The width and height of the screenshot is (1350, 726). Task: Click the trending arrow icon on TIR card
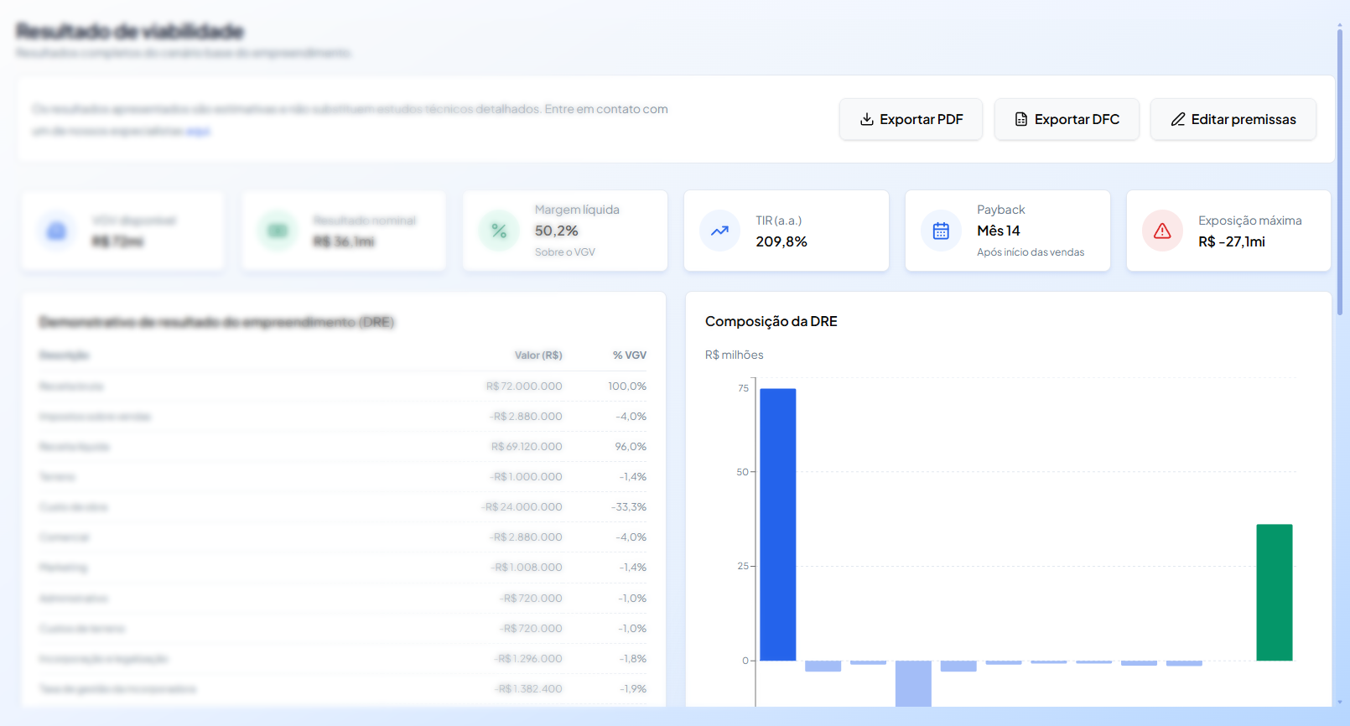pos(720,231)
